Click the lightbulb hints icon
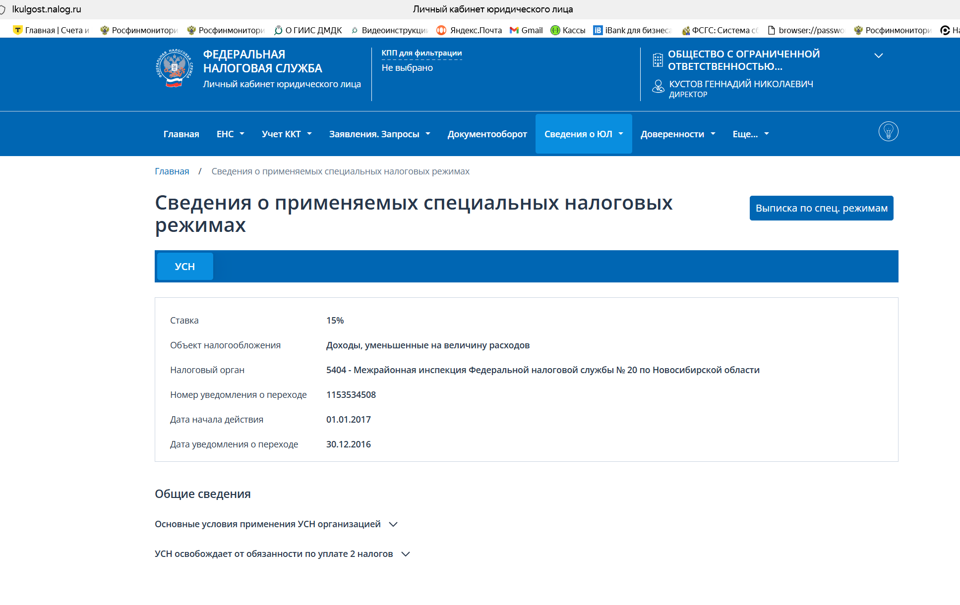 tap(888, 132)
